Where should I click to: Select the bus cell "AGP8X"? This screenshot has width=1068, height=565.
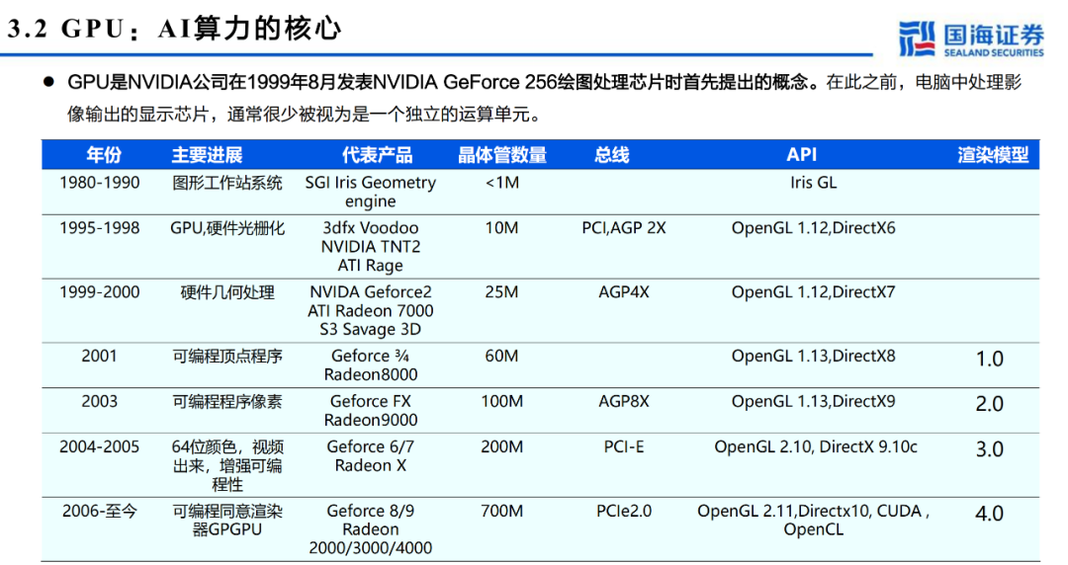[x=623, y=402]
